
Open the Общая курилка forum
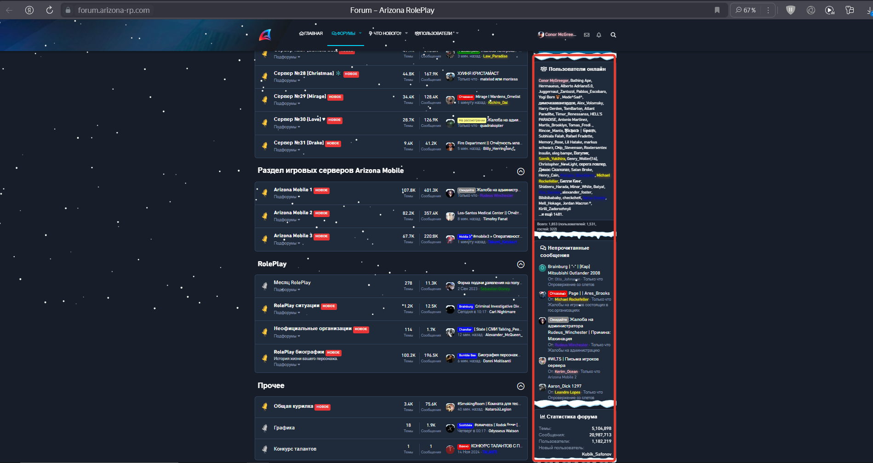tap(293, 406)
